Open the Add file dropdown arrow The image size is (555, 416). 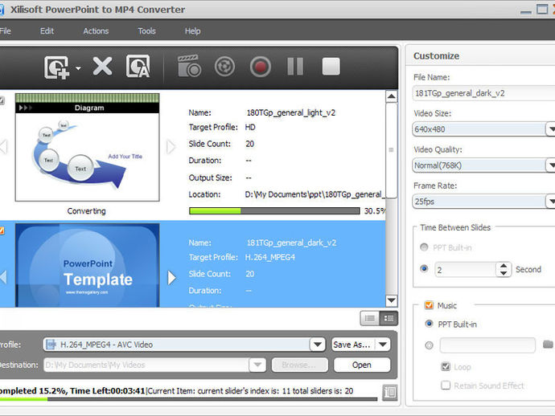click(x=78, y=67)
